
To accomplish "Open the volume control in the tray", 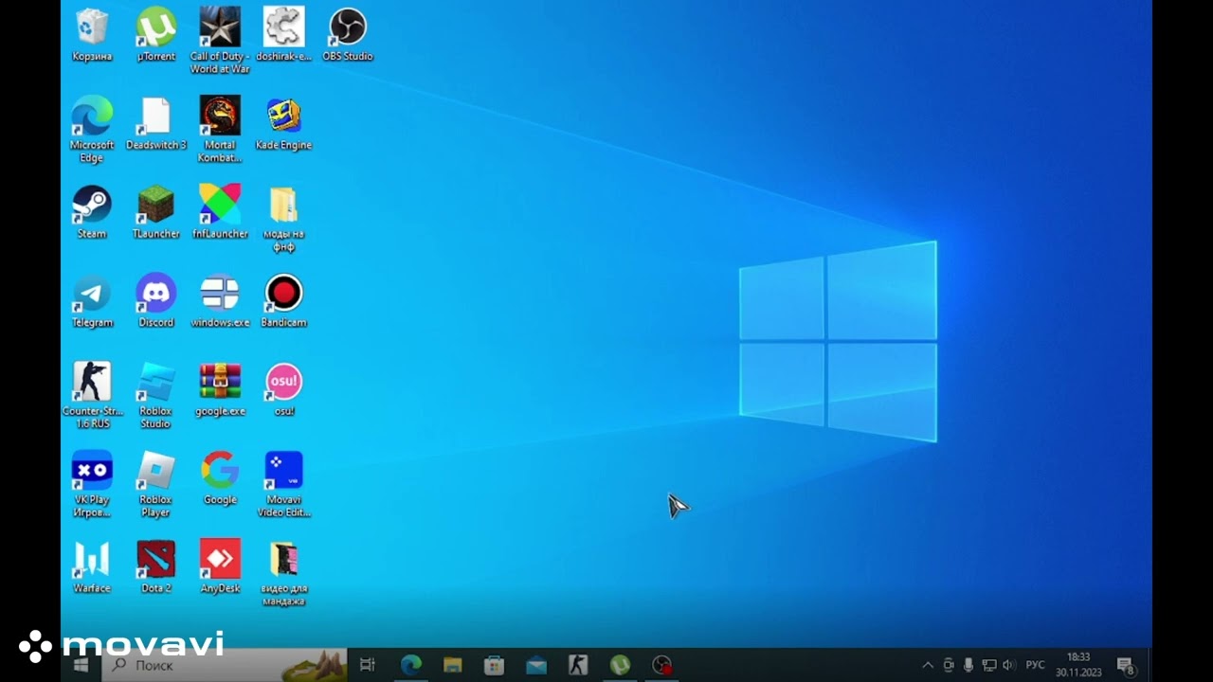I will tap(1008, 665).
